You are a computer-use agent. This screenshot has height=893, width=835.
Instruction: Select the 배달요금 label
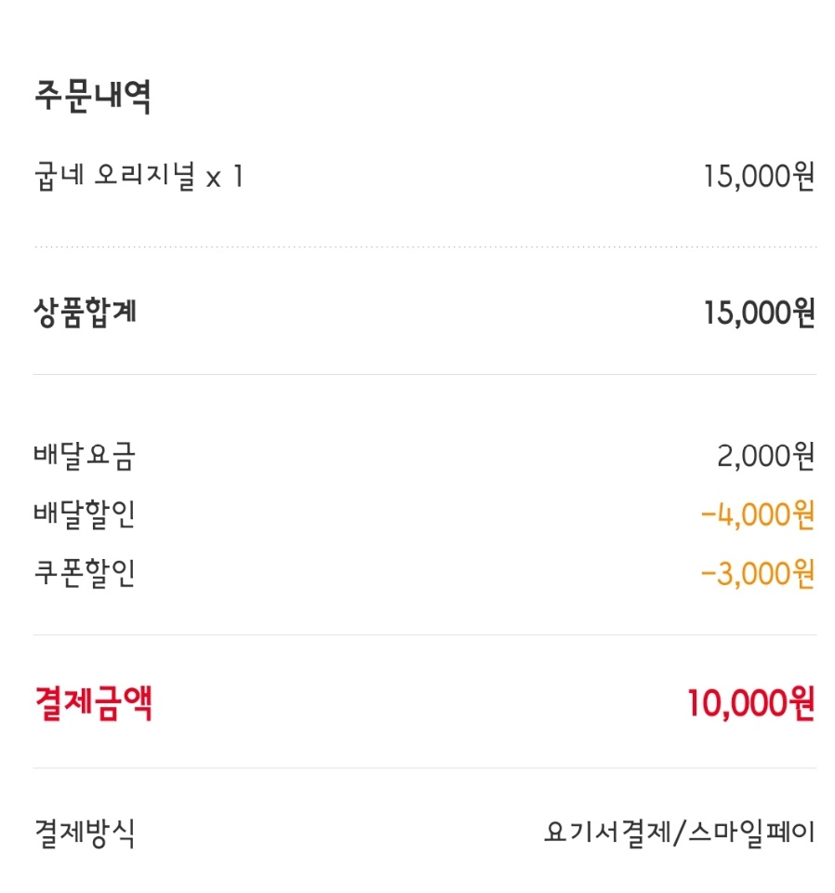pos(85,456)
